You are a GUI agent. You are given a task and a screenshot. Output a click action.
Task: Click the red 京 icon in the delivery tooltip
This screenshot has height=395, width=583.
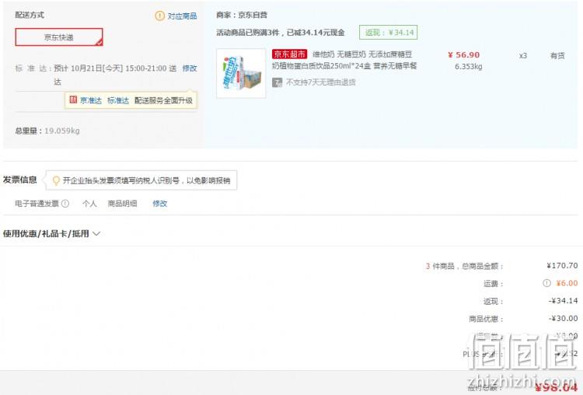click(x=73, y=100)
